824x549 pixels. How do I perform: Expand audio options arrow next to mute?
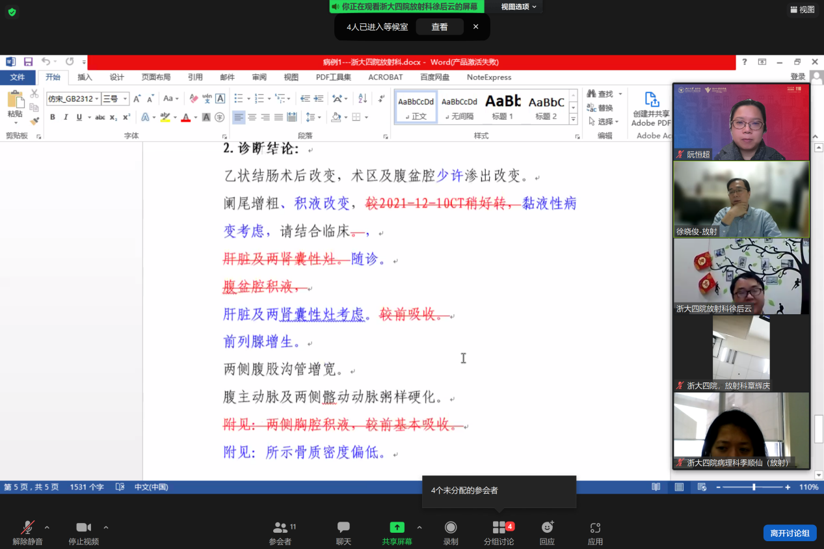[47, 527]
